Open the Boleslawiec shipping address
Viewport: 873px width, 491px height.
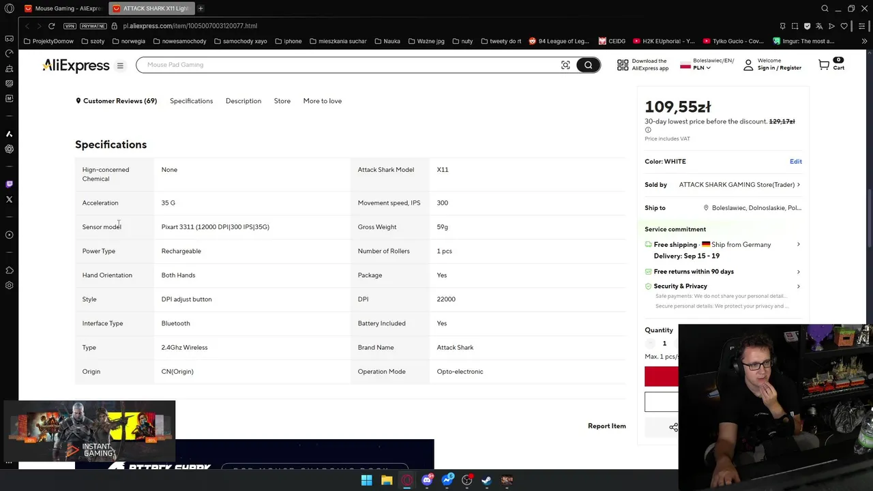click(752, 208)
